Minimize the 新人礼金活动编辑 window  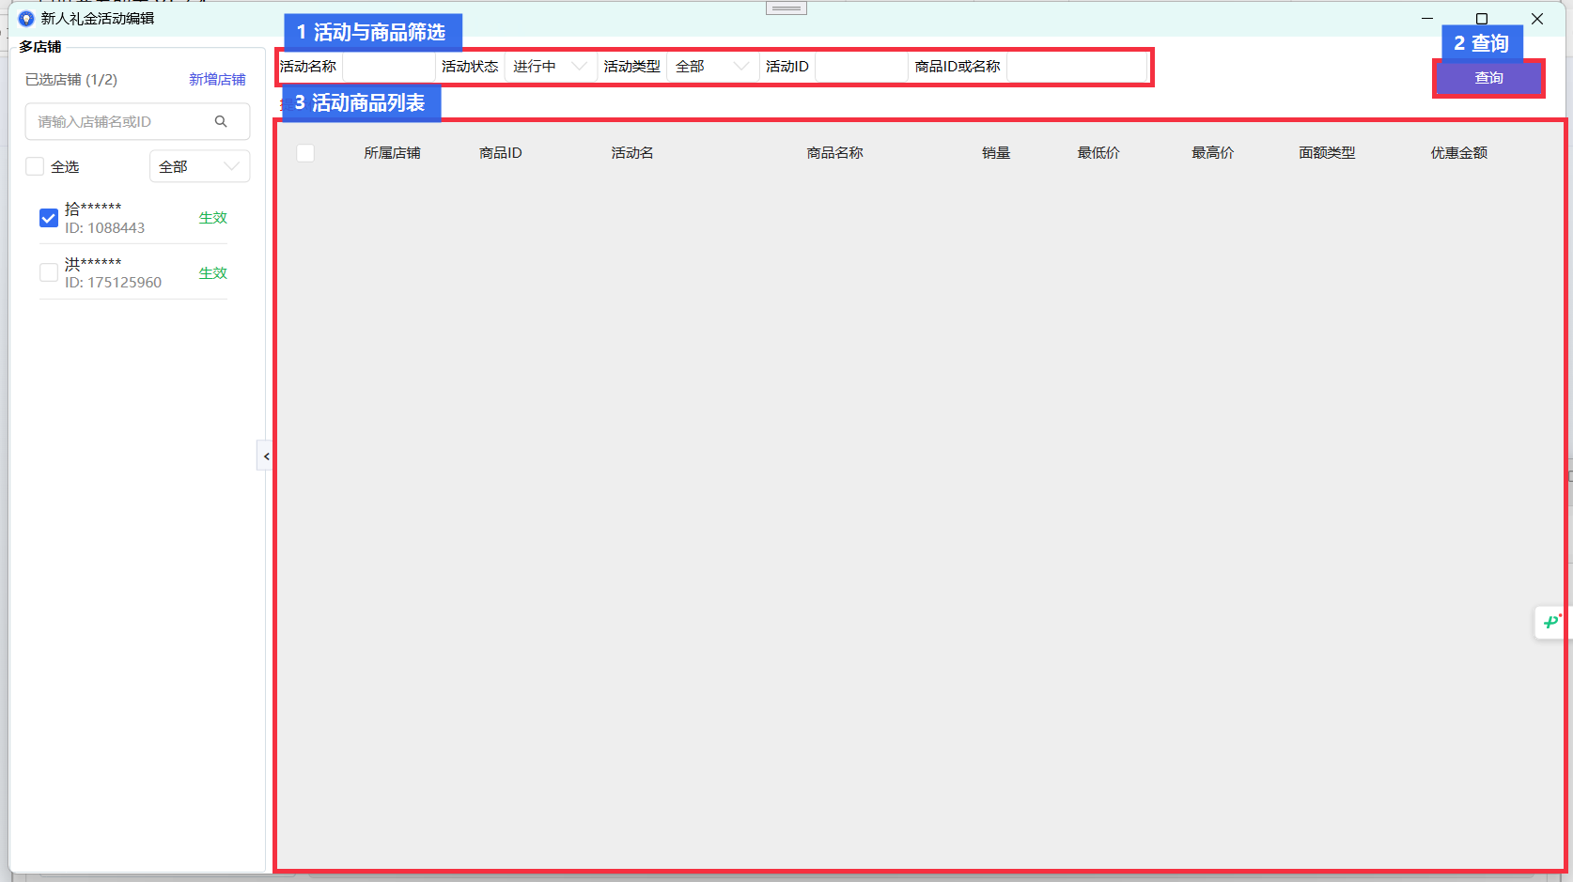(x=1427, y=19)
